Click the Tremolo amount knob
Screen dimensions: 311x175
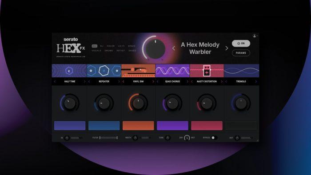241,103
